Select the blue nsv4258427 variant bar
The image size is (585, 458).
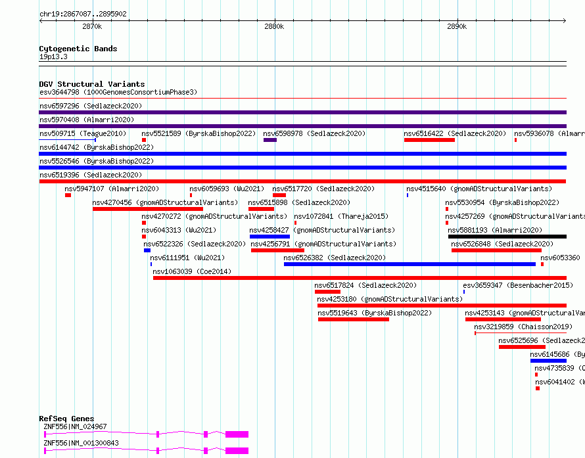point(269,237)
